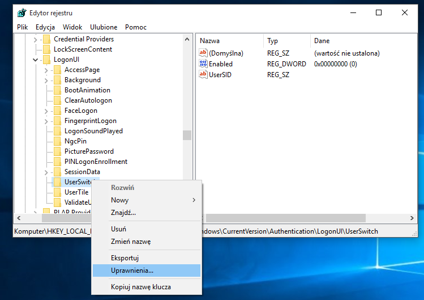
Task: Expand the FingerprintLogon key
Action: [46, 121]
